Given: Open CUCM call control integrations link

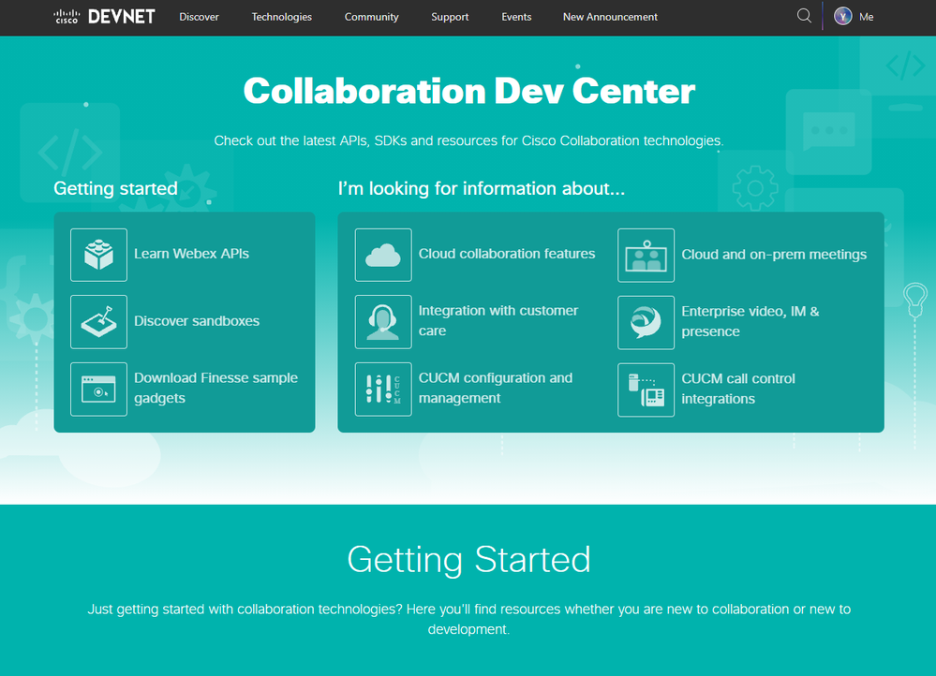Looking at the screenshot, I should (x=738, y=389).
